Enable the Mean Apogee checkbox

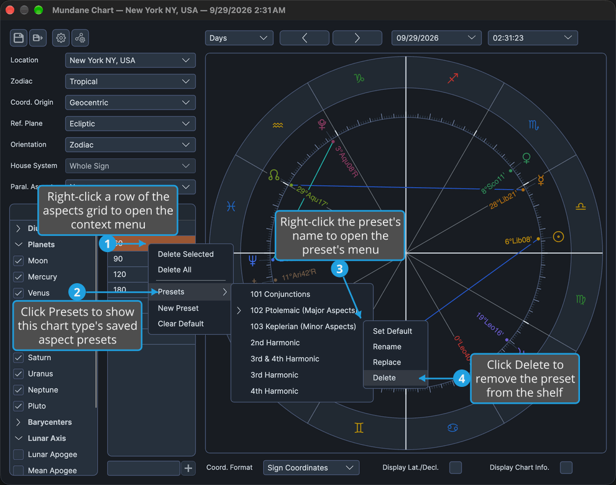19,471
